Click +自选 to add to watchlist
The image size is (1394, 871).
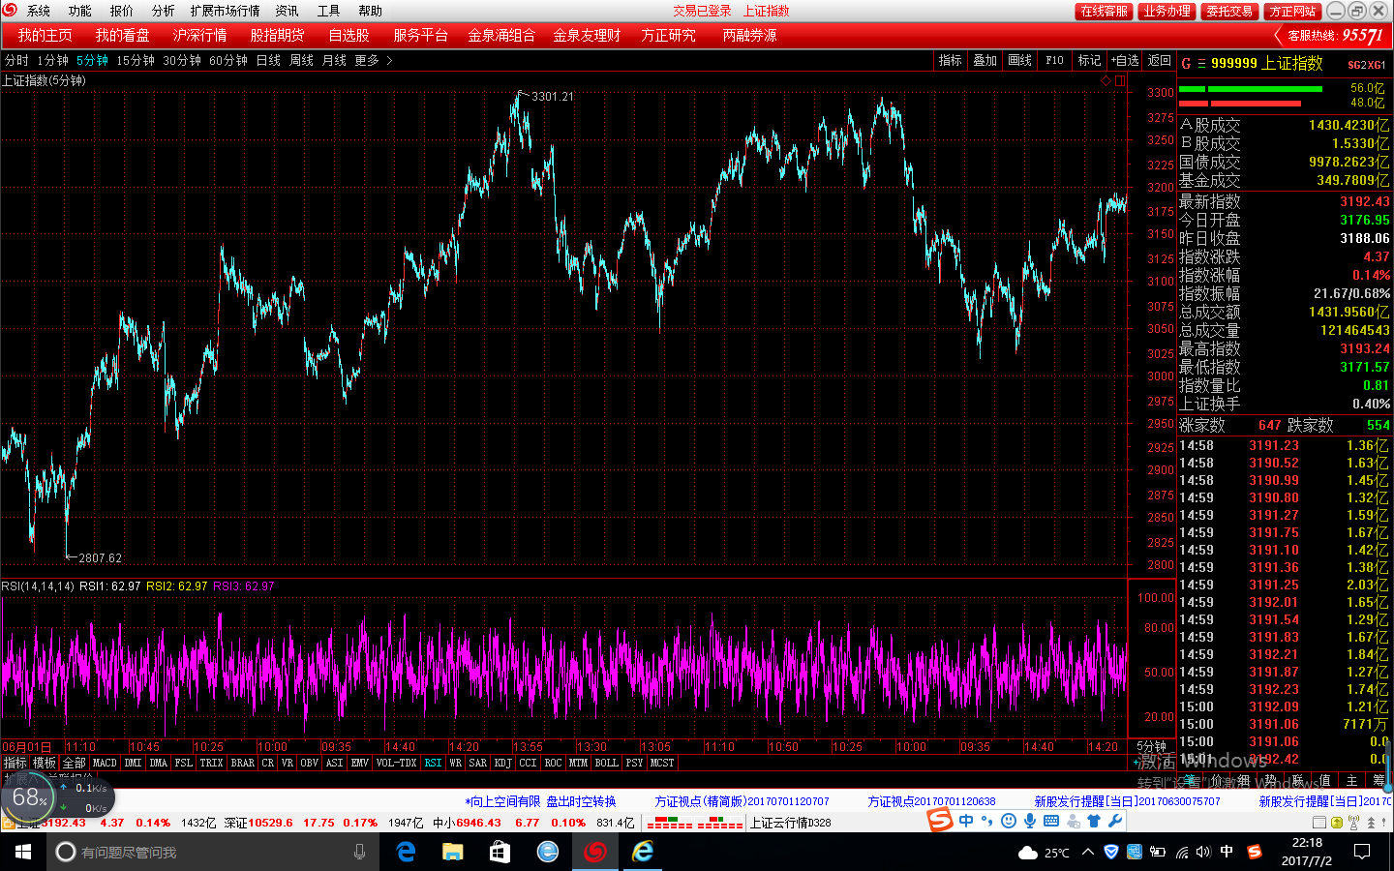coord(1124,60)
